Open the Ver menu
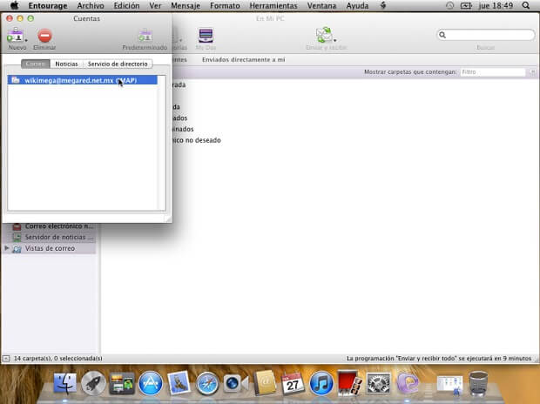 coord(155,6)
